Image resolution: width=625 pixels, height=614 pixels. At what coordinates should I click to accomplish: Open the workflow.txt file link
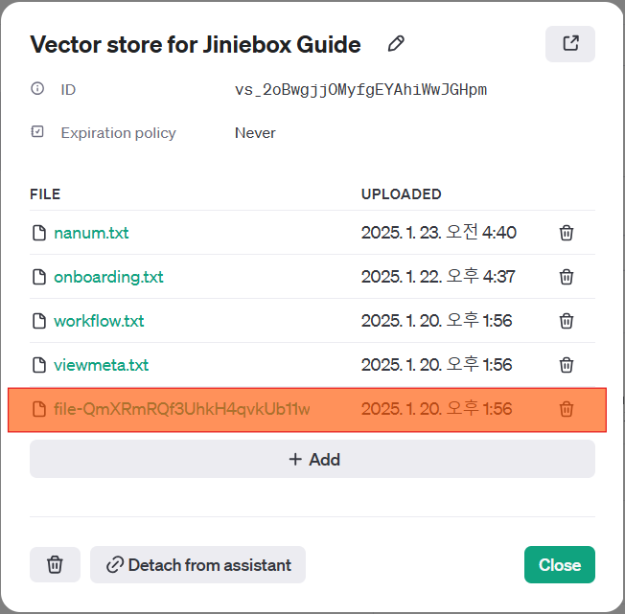tap(99, 321)
